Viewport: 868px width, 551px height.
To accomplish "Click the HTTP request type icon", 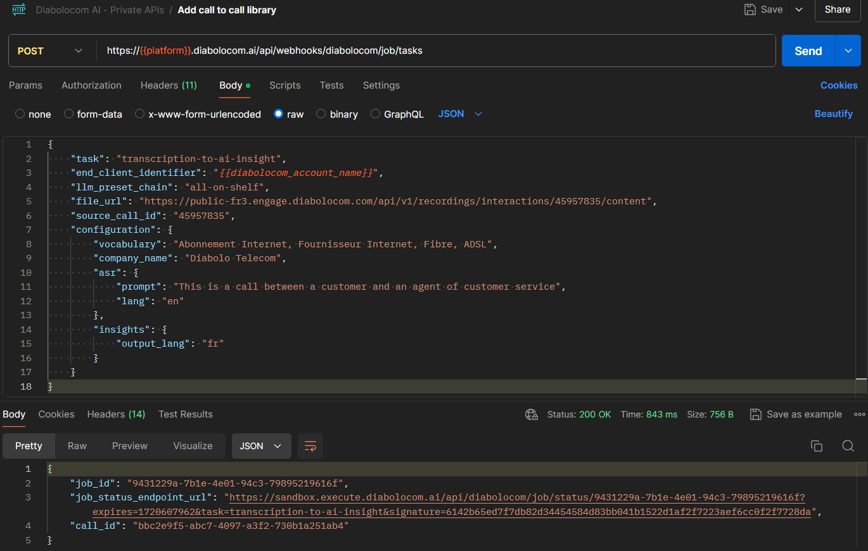I will (x=19, y=9).
